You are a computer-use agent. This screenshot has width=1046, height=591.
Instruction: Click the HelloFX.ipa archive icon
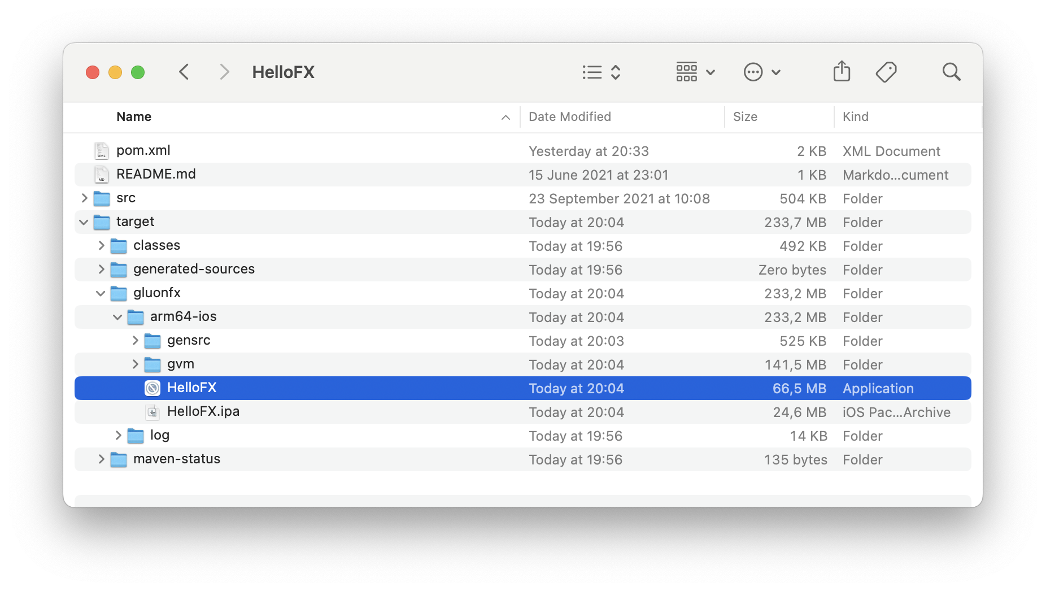coord(152,412)
